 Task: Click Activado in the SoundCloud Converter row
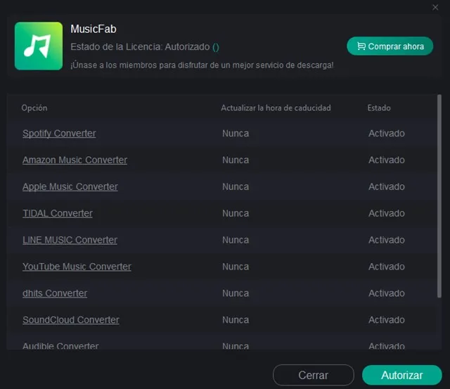[386, 320]
